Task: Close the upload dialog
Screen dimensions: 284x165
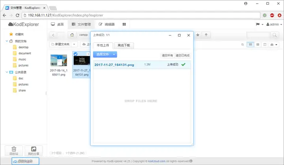Action: tap(189, 35)
